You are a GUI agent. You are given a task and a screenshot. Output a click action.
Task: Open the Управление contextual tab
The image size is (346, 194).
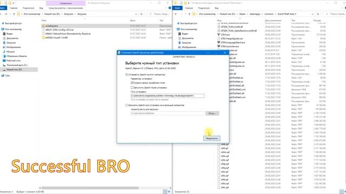(x=66, y=3)
